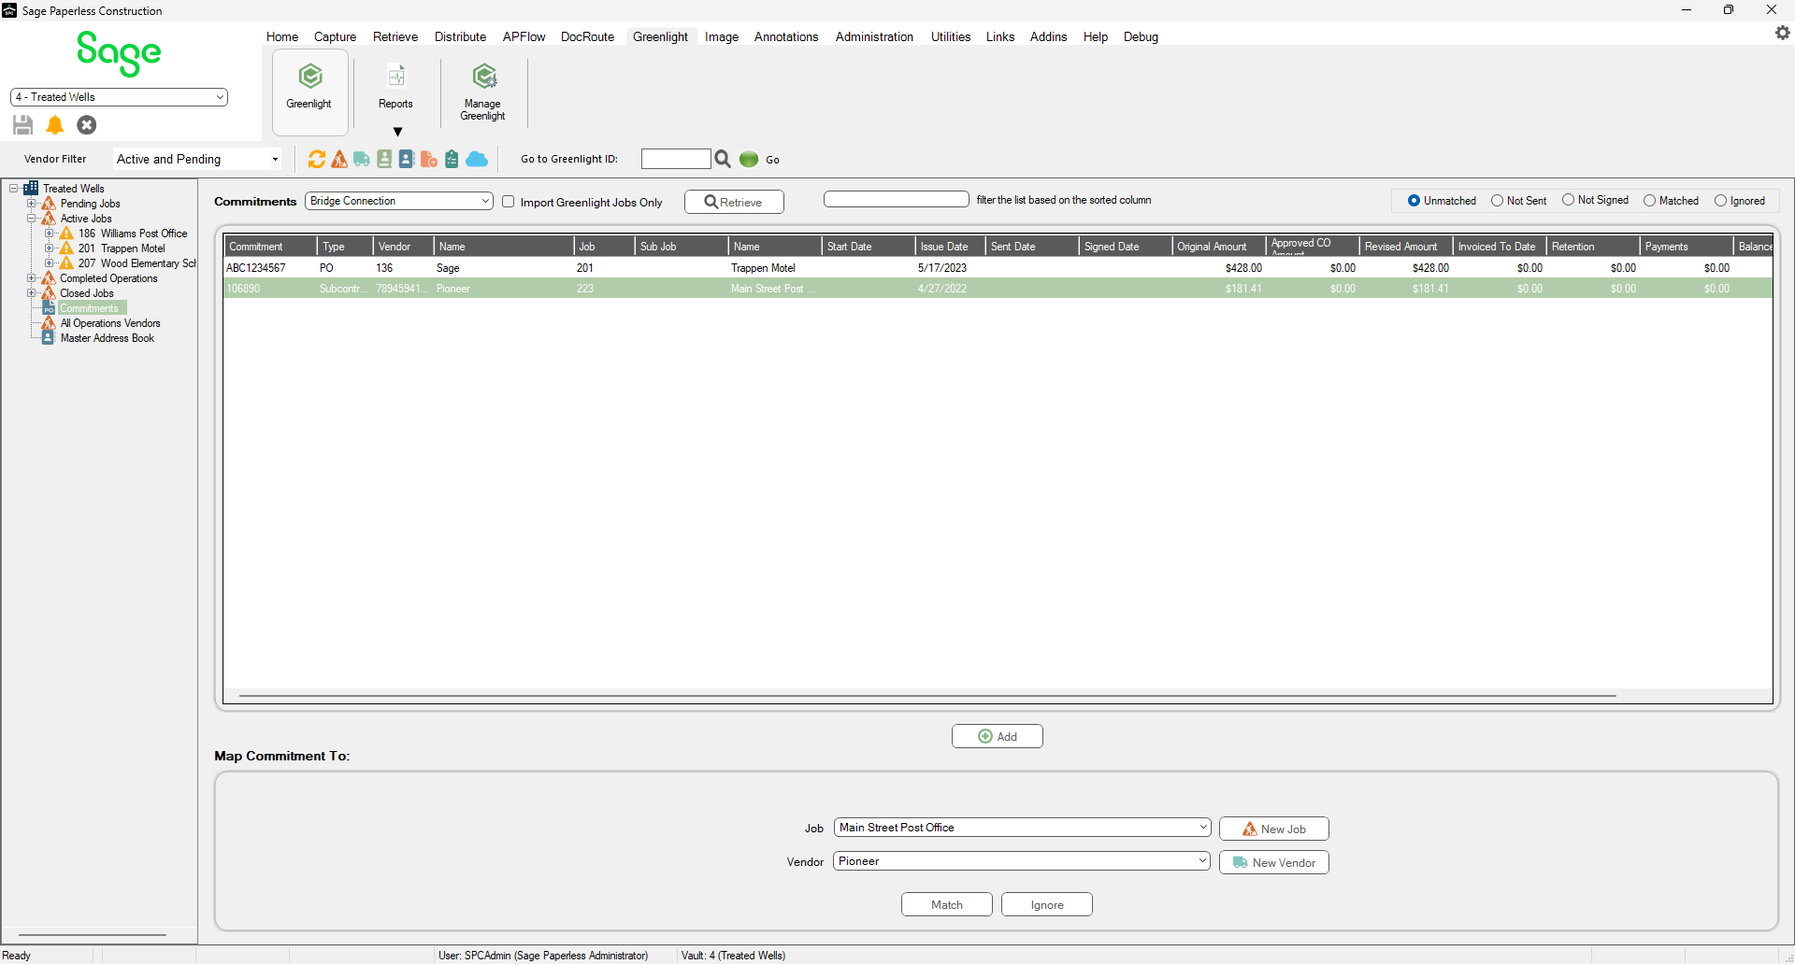Select the Ignored radio button

click(1720, 201)
